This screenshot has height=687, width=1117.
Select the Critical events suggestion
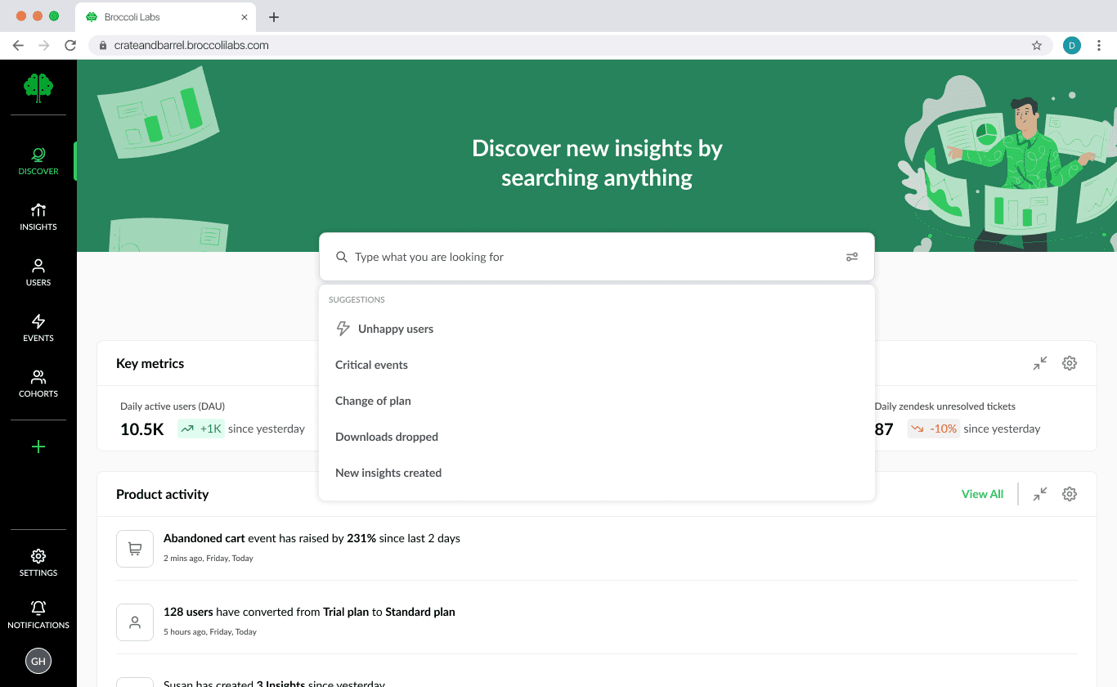pyautogui.click(x=597, y=365)
